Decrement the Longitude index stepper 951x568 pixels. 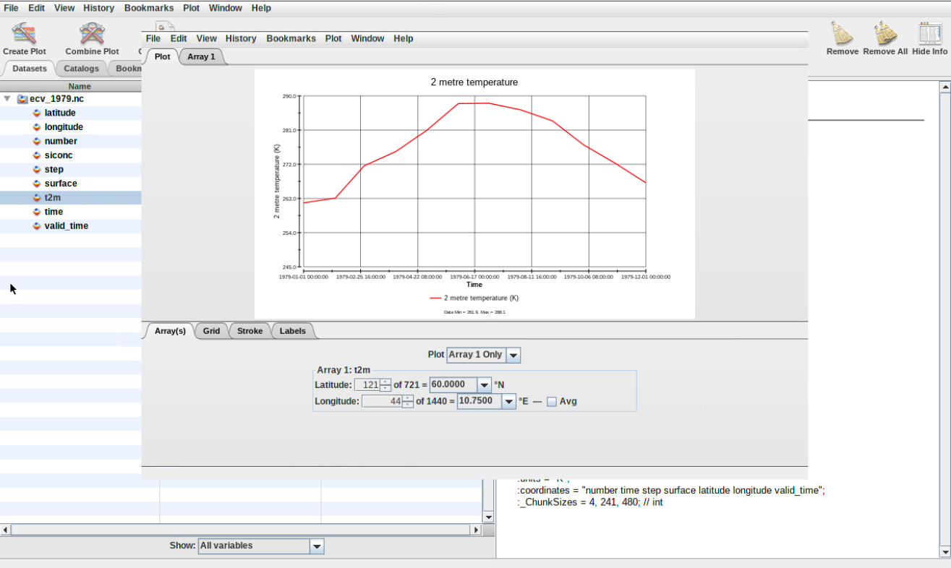click(408, 405)
